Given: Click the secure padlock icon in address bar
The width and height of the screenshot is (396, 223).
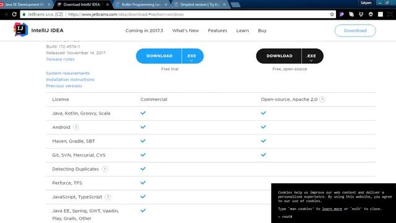Looking at the screenshot, I should coord(24,14).
